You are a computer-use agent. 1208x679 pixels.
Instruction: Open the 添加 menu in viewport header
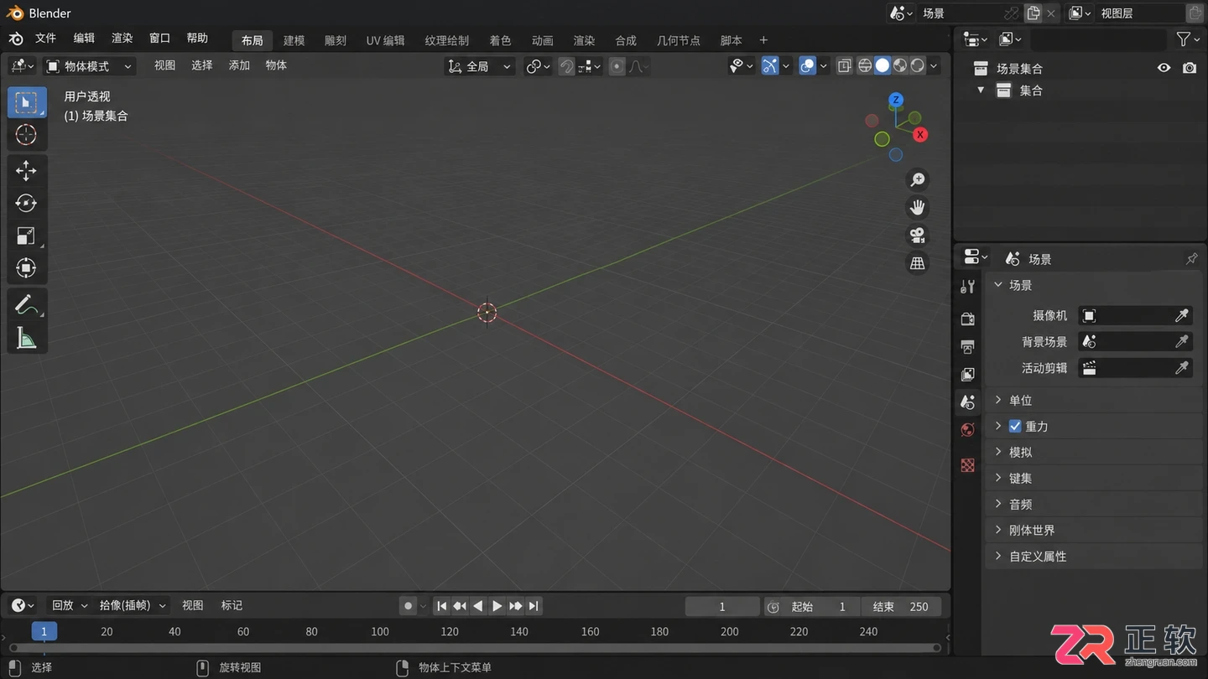click(239, 65)
